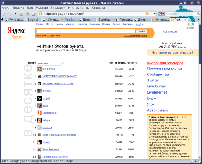Open the address bar history dropdown

click(155, 14)
